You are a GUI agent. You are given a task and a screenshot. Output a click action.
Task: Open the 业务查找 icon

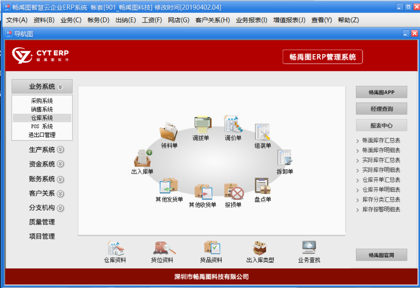(x=309, y=247)
